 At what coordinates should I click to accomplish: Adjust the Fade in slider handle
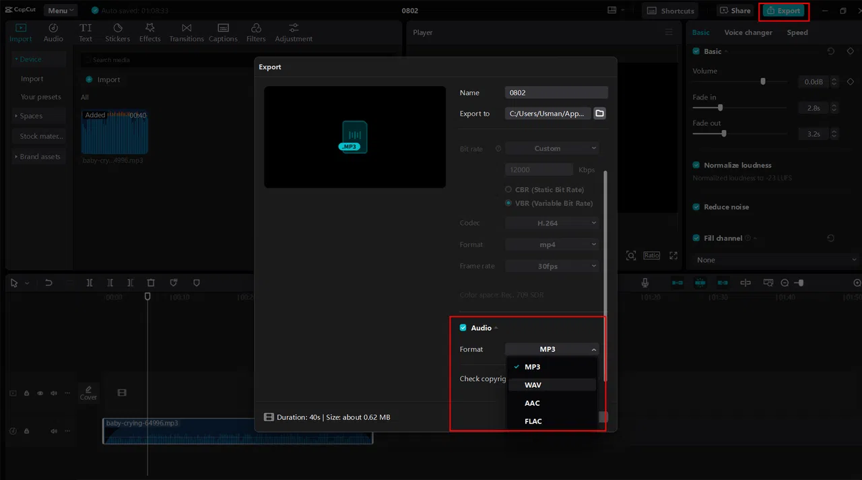tap(721, 108)
